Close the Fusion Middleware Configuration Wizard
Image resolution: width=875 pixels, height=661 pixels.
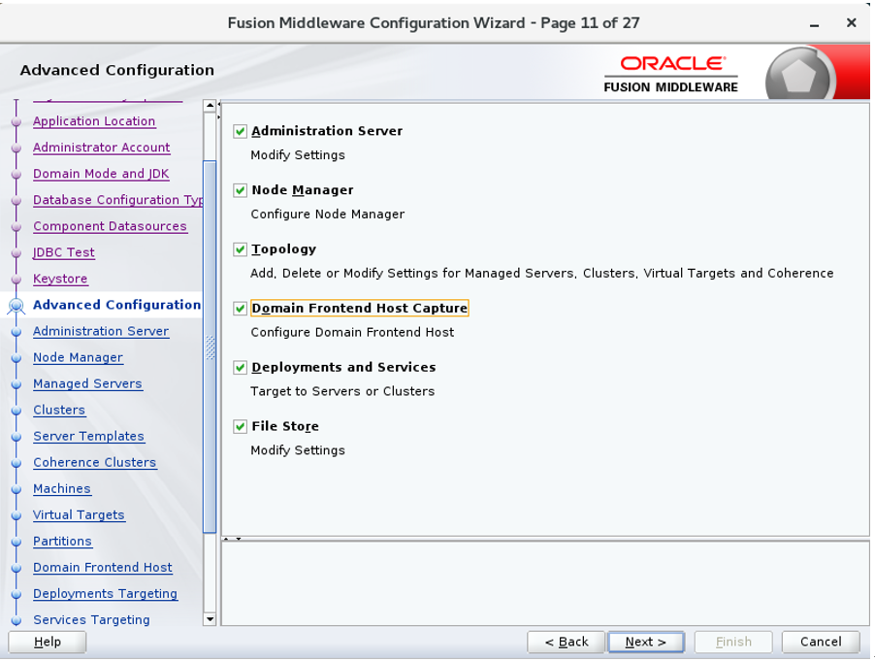(851, 23)
